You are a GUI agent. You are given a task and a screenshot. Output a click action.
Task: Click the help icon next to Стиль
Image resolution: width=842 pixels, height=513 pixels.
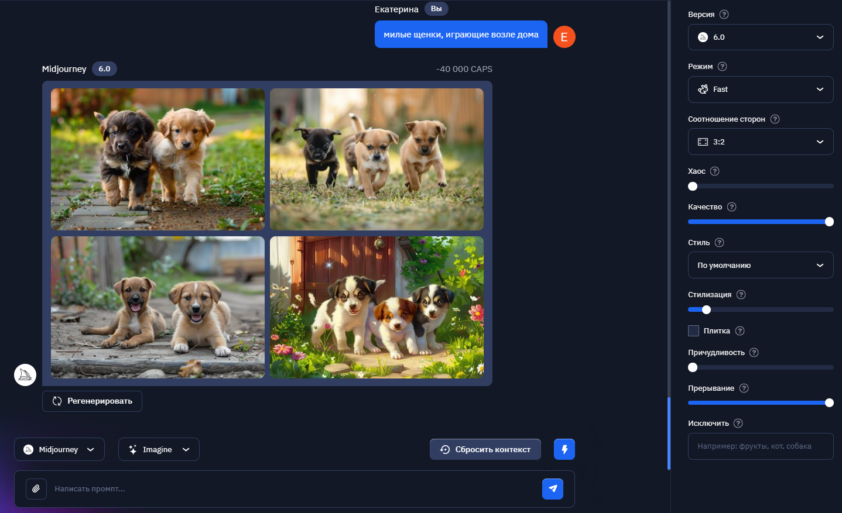tap(719, 243)
